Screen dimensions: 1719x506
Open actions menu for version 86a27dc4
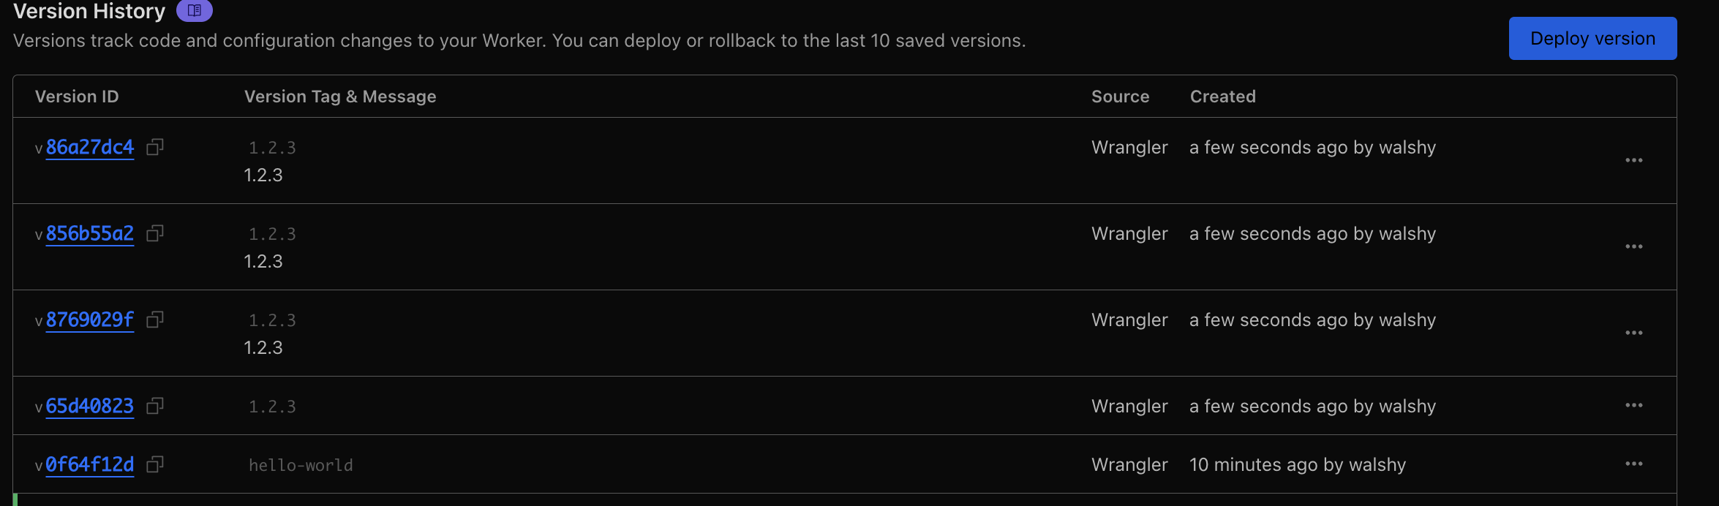1633,161
